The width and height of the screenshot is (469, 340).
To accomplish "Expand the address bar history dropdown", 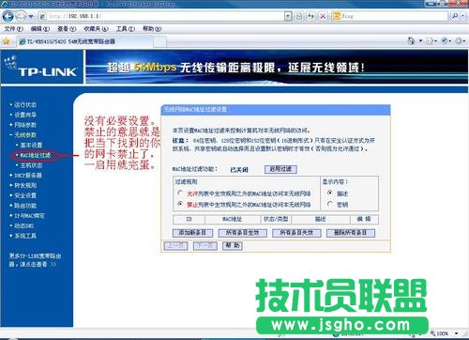I will click(x=288, y=16).
